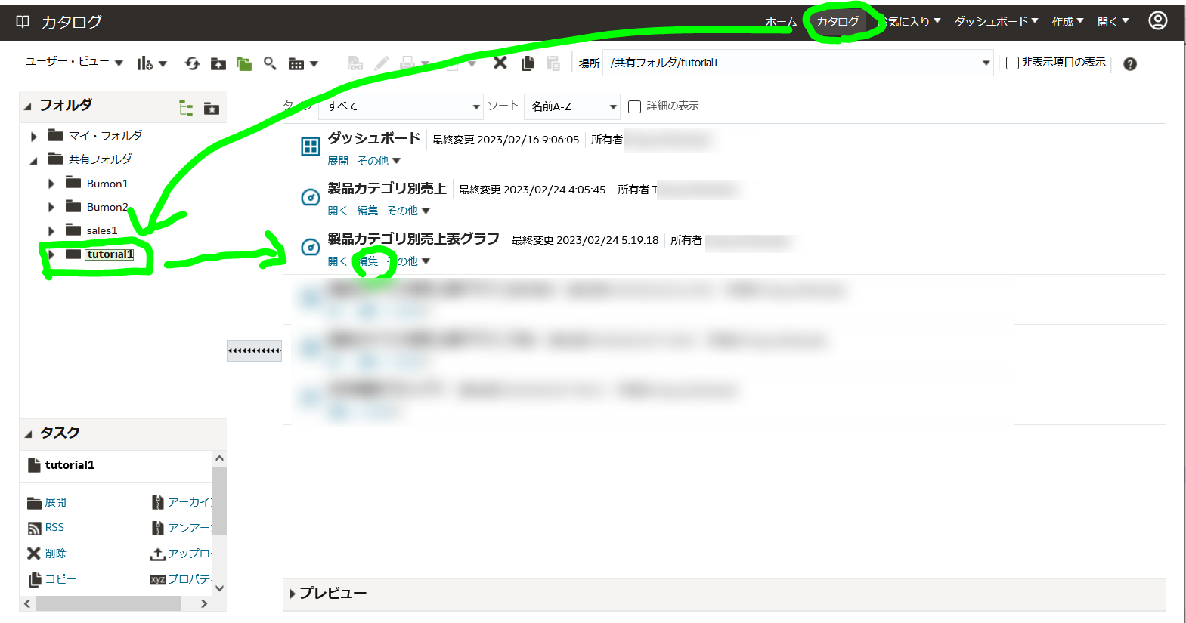Click the book catalog icon in header

pyautogui.click(x=23, y=22)
